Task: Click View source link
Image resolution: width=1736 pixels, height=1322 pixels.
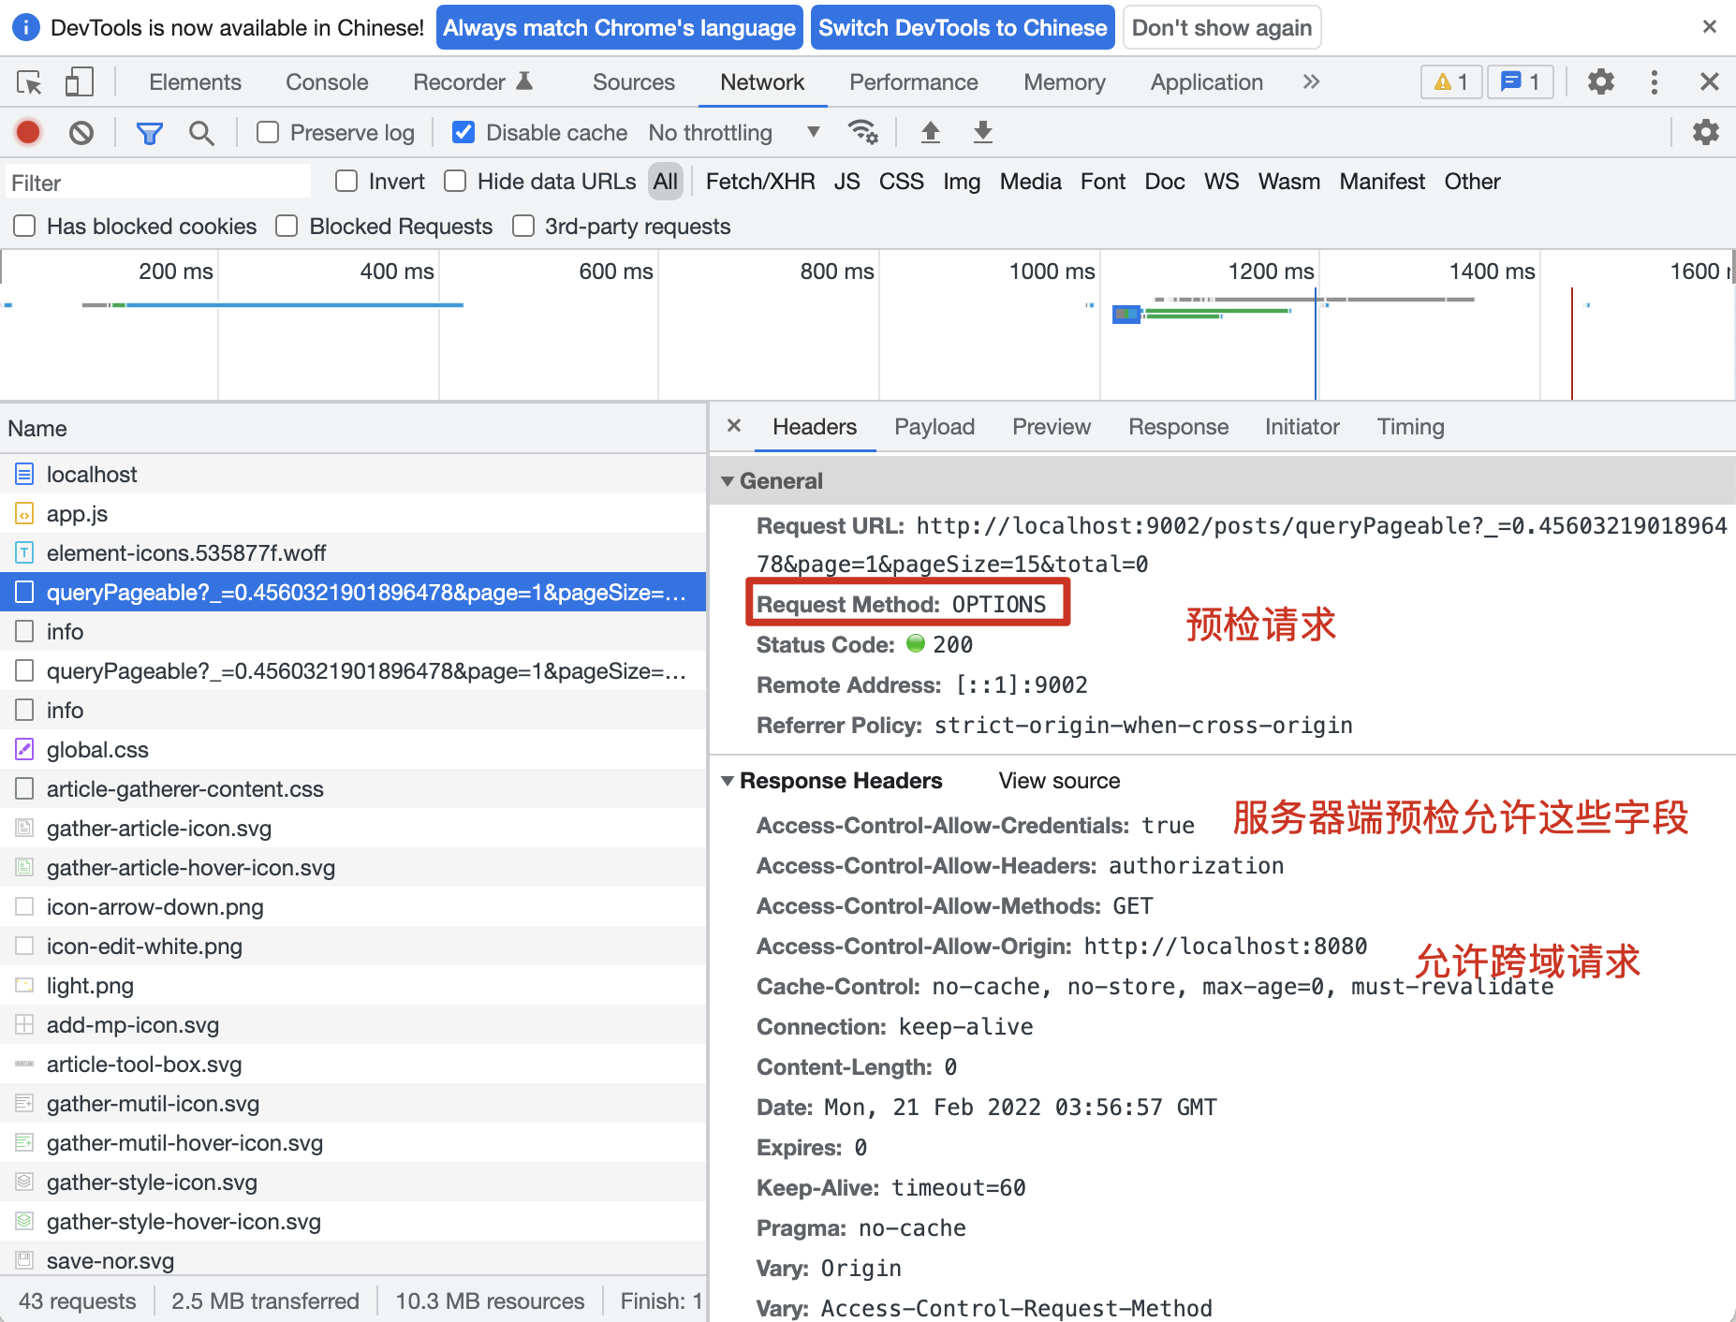Action: click(x=1059, y=781)
